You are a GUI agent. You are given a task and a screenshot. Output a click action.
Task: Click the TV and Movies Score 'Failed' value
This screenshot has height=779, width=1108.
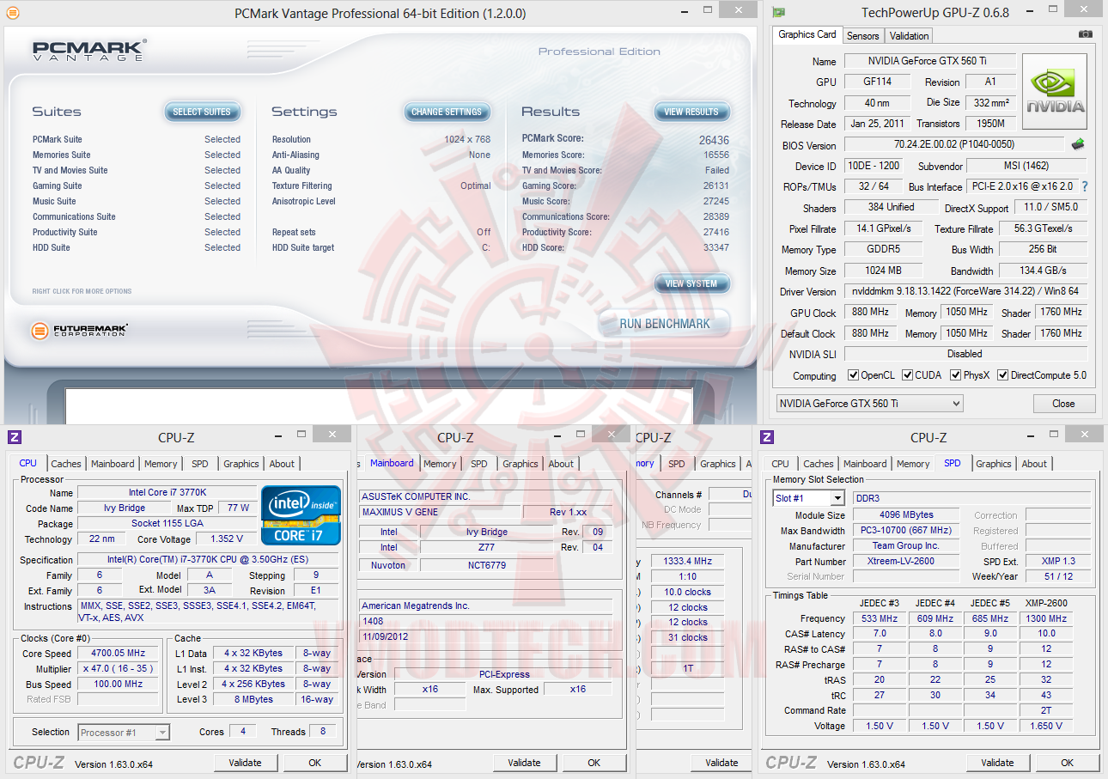[x=717, y=170]
